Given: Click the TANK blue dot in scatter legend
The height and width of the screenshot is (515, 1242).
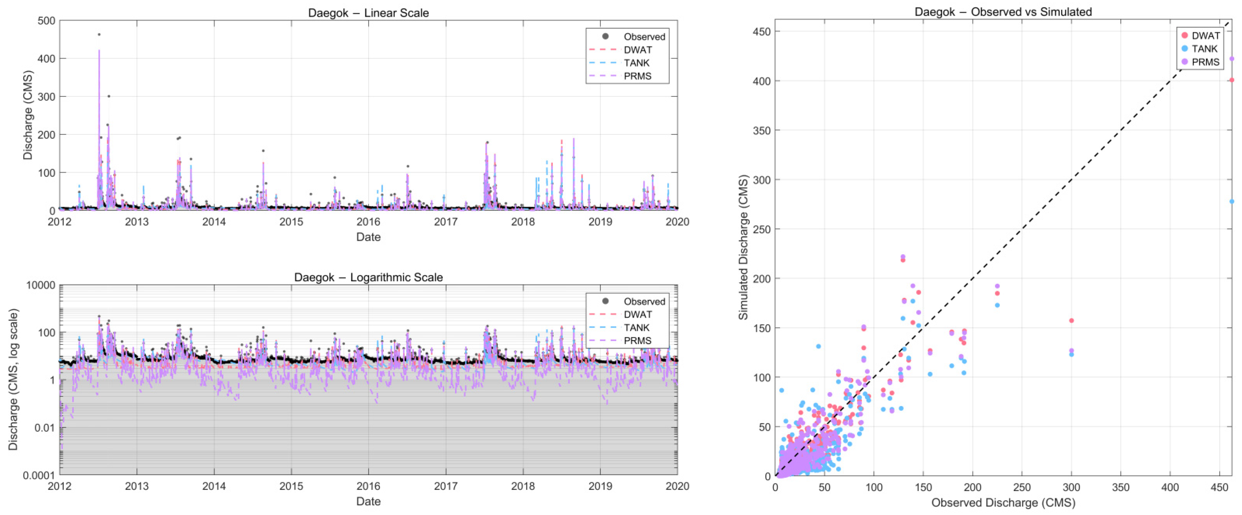Looking at the screenshot, I should [1185, 49].
